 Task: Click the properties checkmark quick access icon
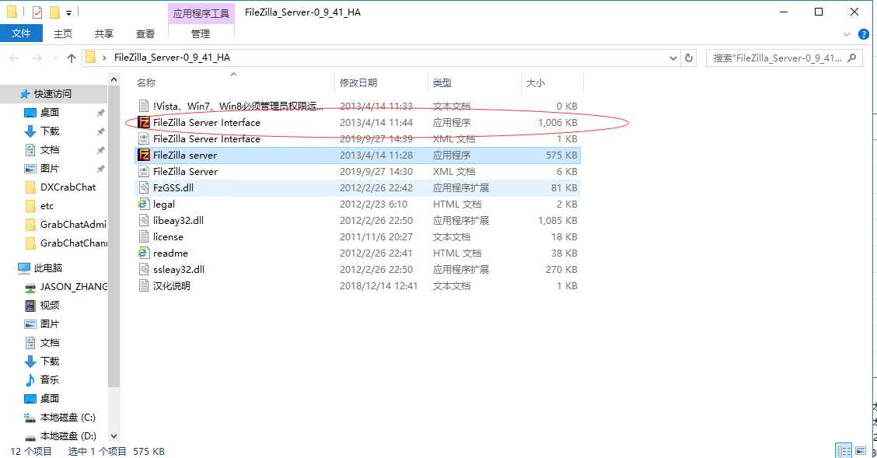37,12
